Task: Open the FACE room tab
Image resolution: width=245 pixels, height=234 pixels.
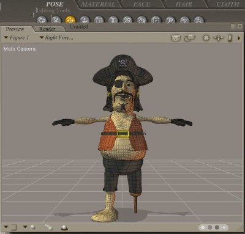Action: (142, 4)
